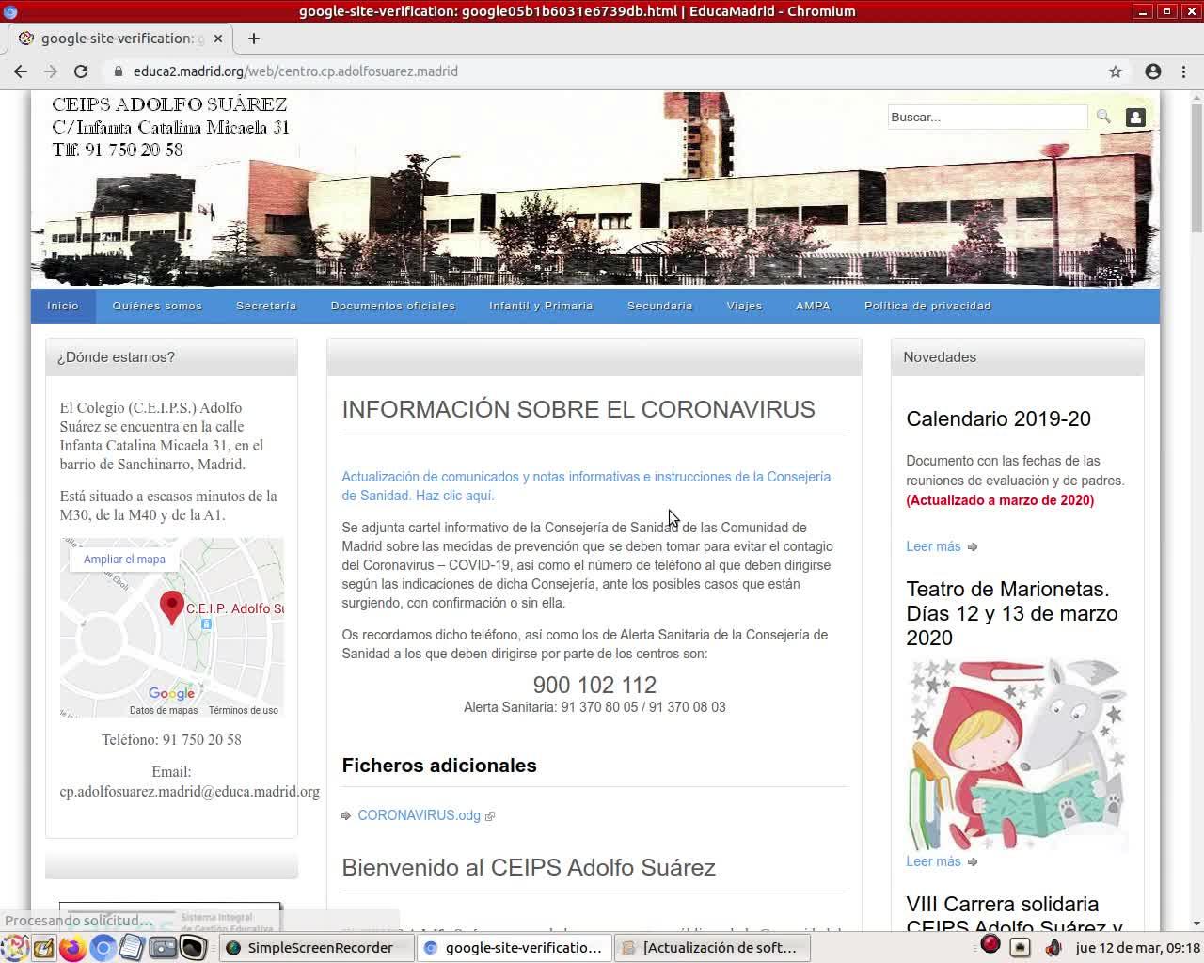
Task: Open the Infantil y Primaria section
Action: click(x=541, y=306)
